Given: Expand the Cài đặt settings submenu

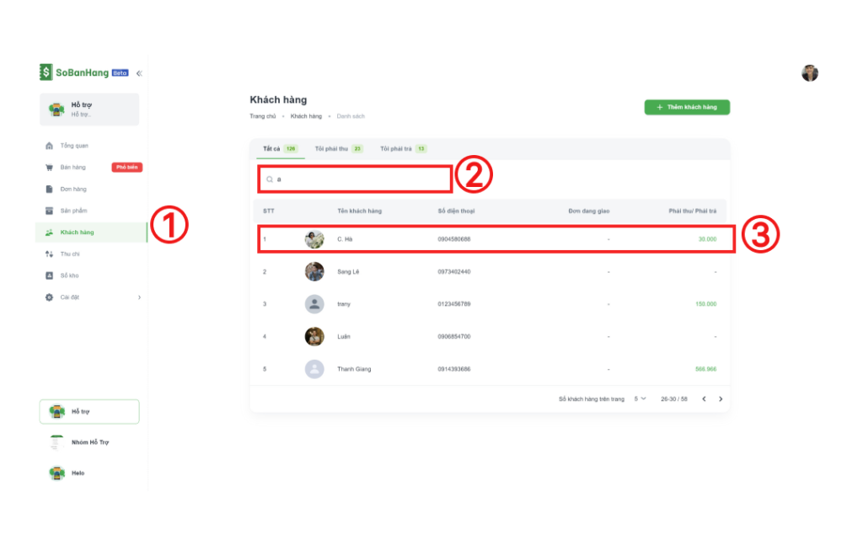Looking at the screenshot, I should coord(139,297).
